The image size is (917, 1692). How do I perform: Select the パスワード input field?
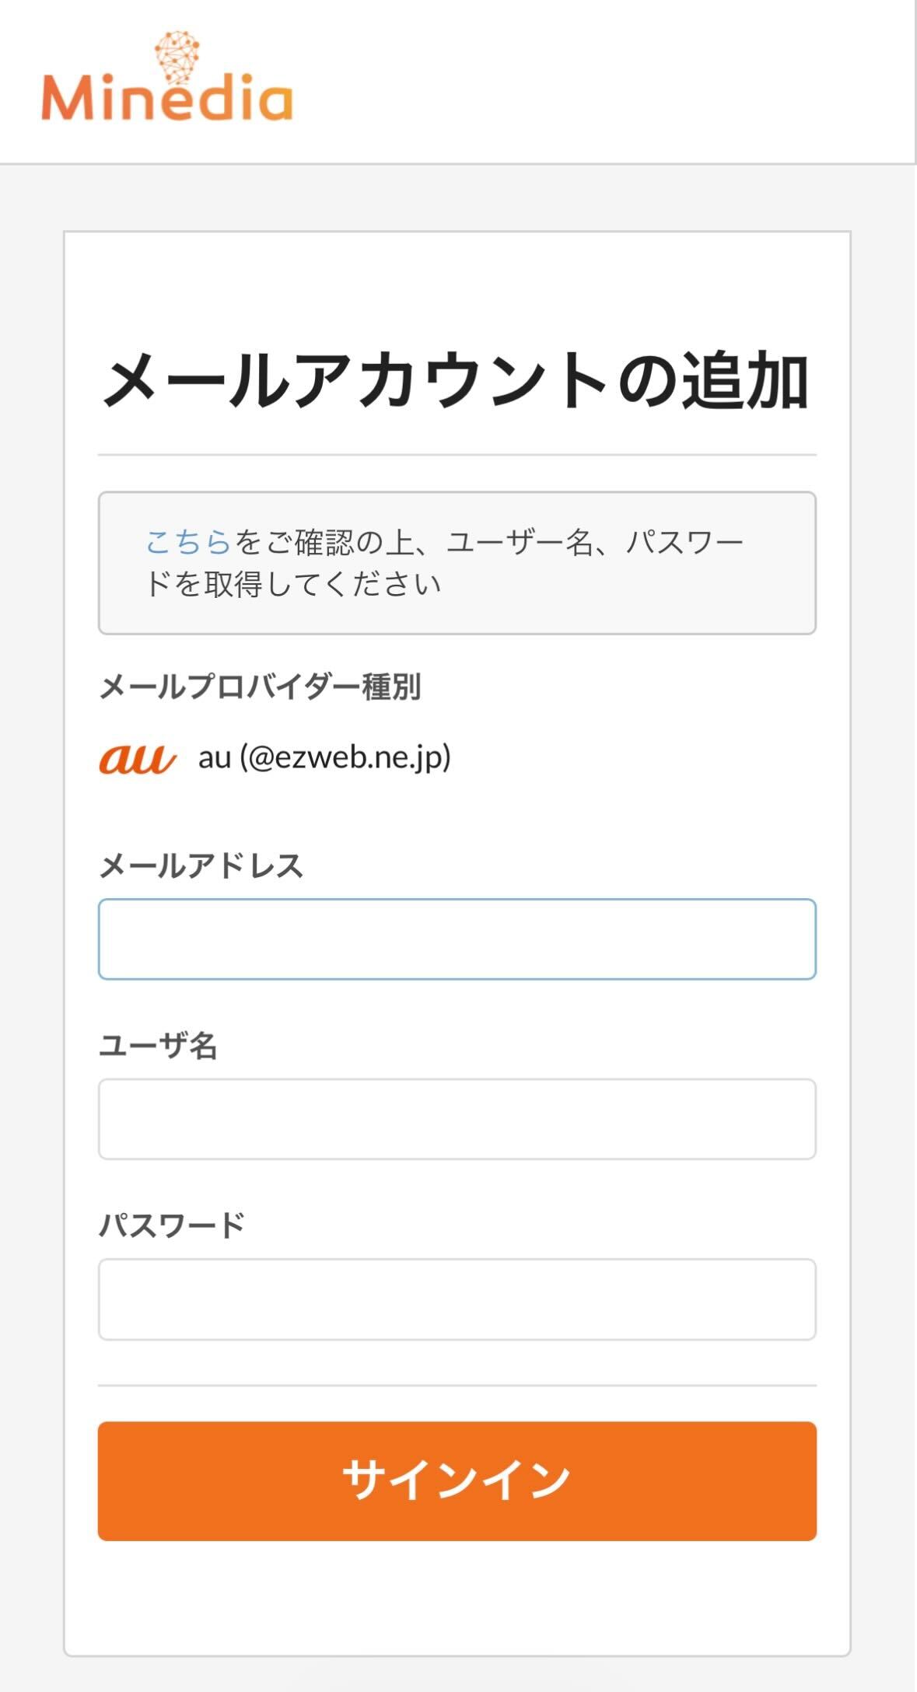[457, 1299]
